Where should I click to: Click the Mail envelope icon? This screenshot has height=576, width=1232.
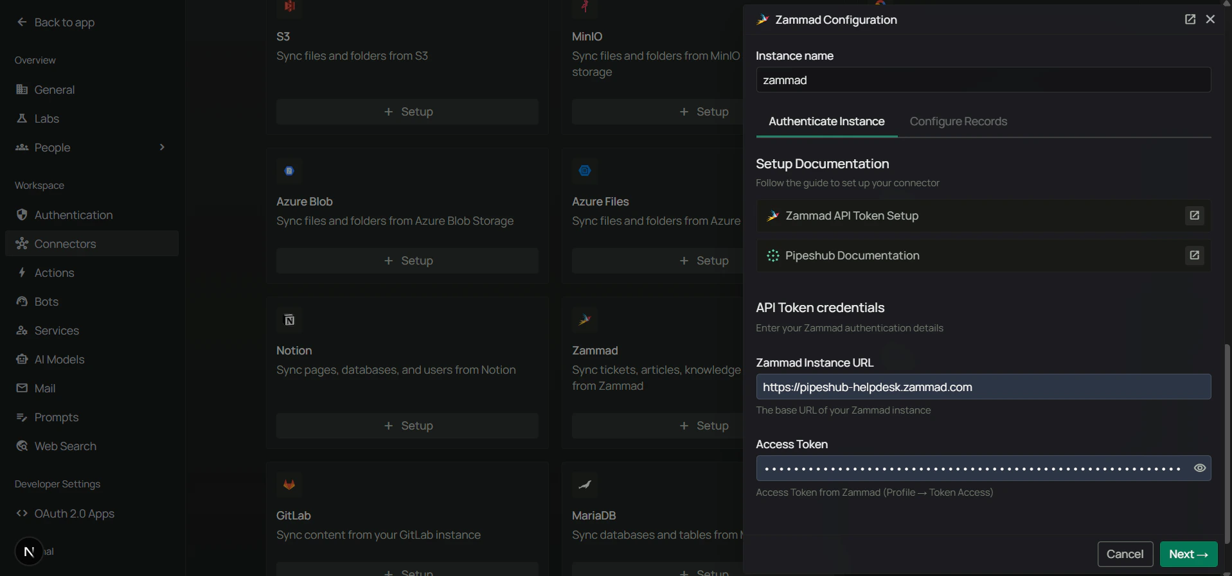tap(22, 388)
